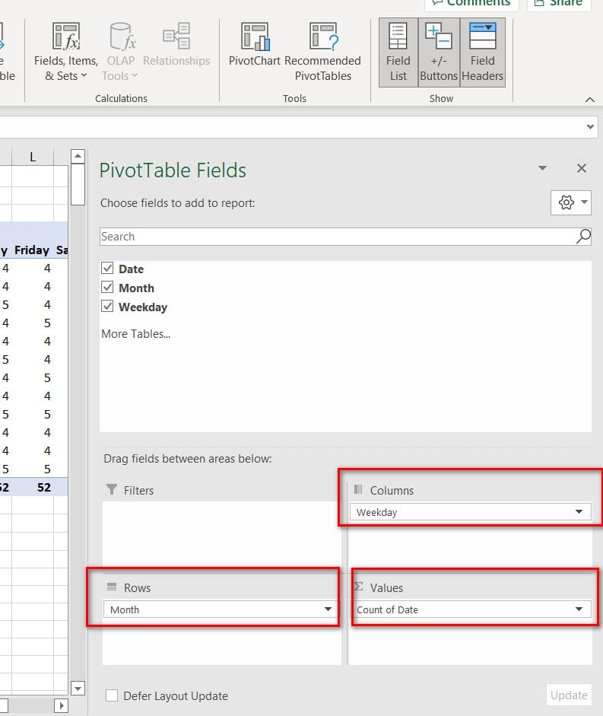Click the Share button

click(559, 4)
